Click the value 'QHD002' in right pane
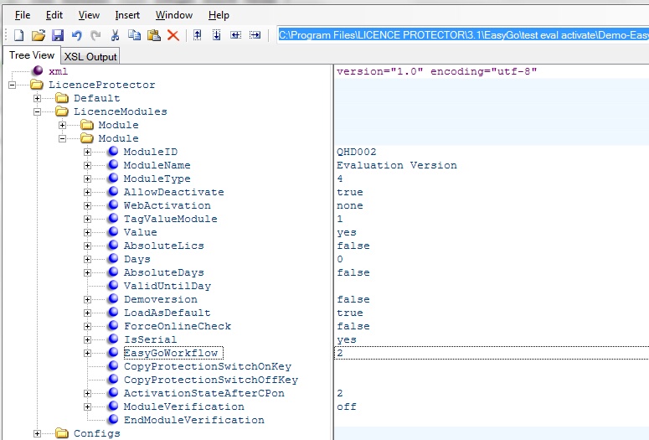Viewport: 649px width, 440px height. (x=357, y=152)
